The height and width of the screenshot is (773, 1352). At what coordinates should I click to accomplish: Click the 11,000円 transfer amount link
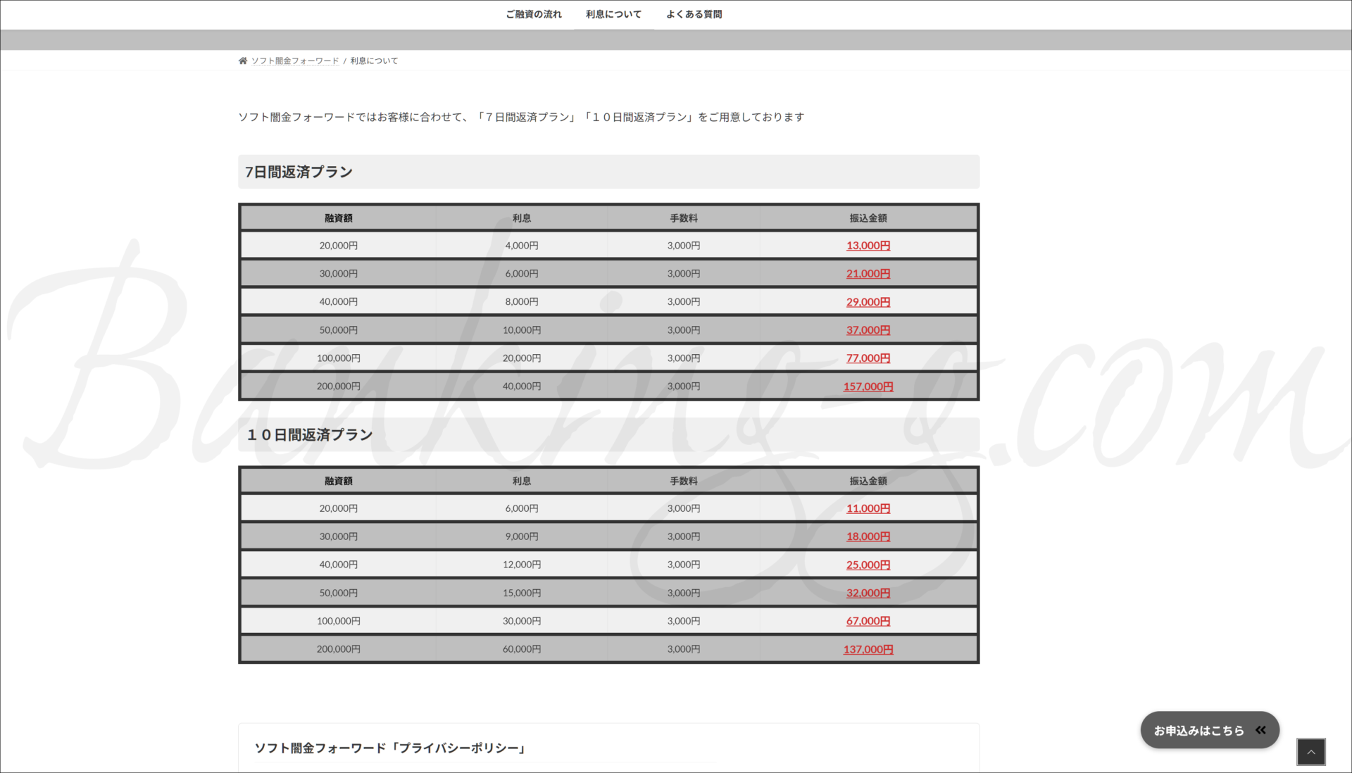pos(868,508)
